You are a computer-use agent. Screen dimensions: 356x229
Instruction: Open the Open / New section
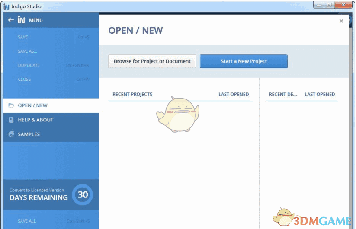pos(51,105)
